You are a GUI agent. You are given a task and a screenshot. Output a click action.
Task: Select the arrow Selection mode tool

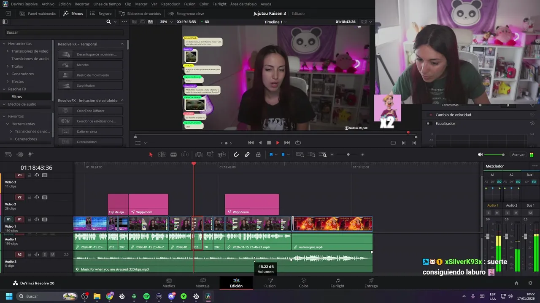(x=151, y=154)
